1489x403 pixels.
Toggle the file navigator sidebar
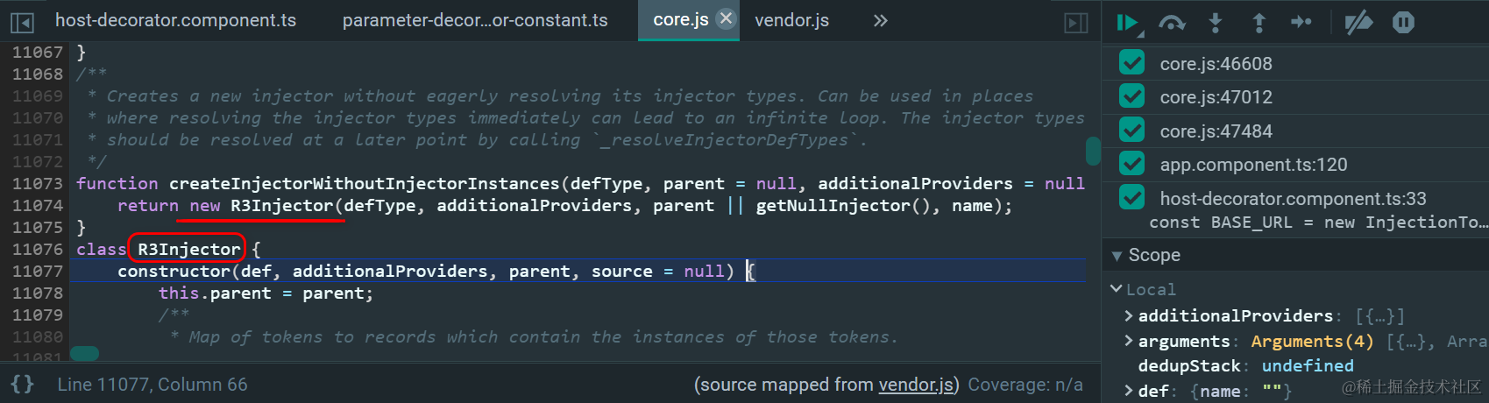(22, 22)
